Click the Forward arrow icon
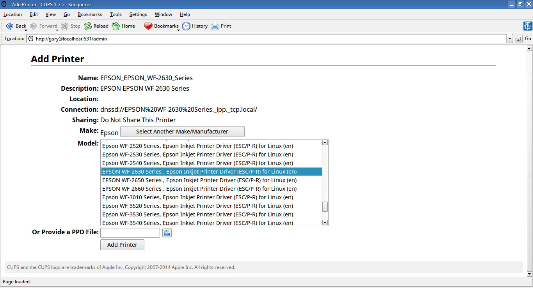 [34, 26]
